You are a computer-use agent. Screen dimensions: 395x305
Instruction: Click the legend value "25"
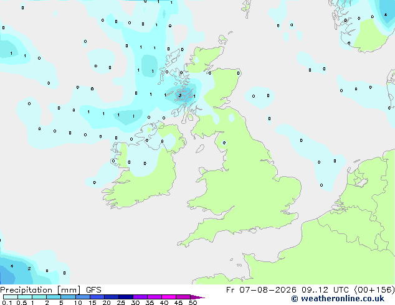click(x=121, y=303)
